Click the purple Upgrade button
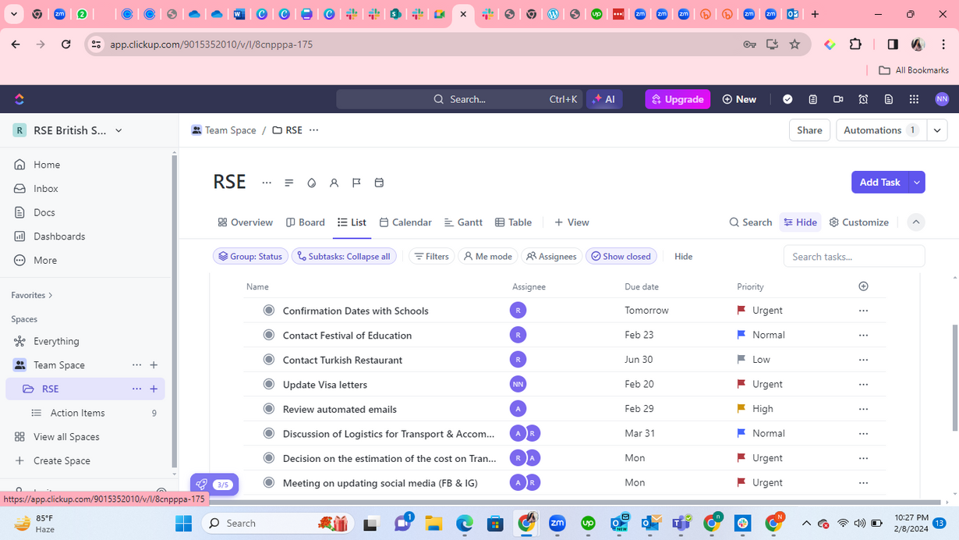The width and height of the screenshot is (959, 540). click(677, 99)
